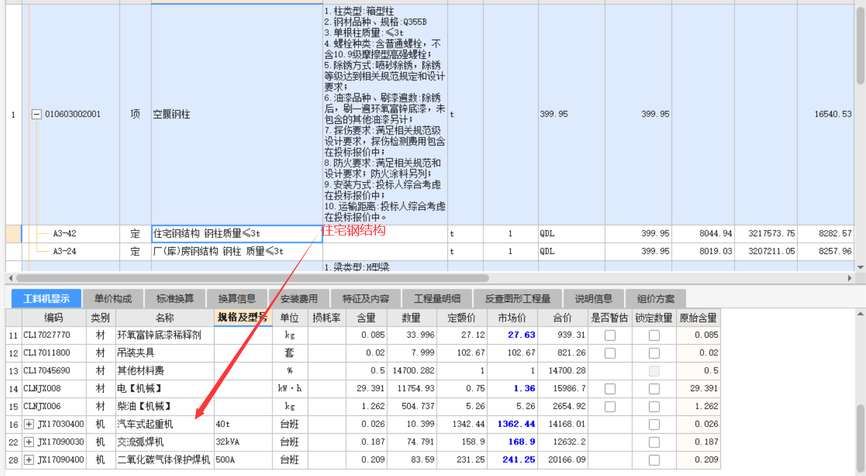Click the upper table vertical scrollbar thumb
866x476 pixels.
tap(860, 46)
